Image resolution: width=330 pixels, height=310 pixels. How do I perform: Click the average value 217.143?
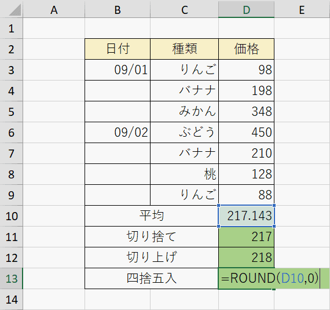(x=246, y=216)
